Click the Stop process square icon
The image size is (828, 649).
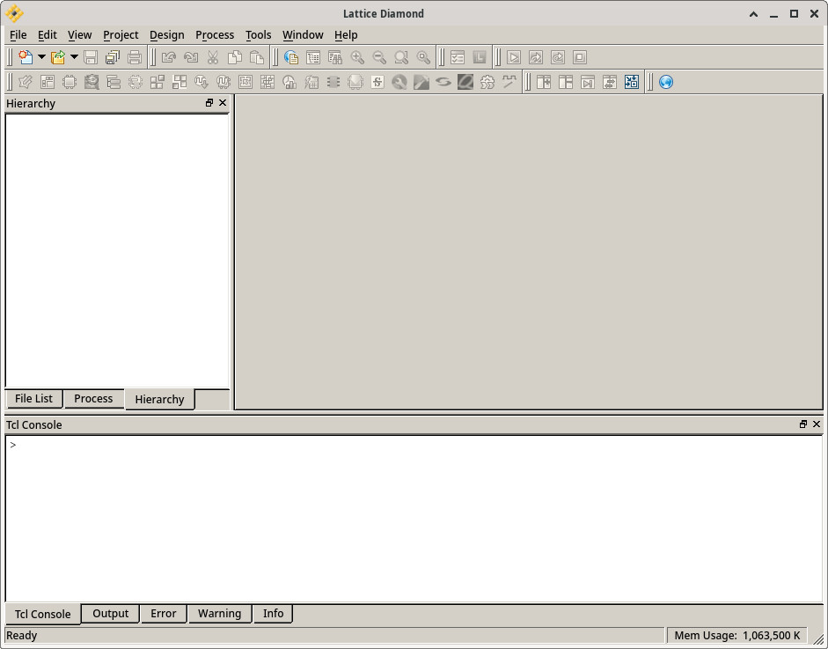tap(580, 57)
